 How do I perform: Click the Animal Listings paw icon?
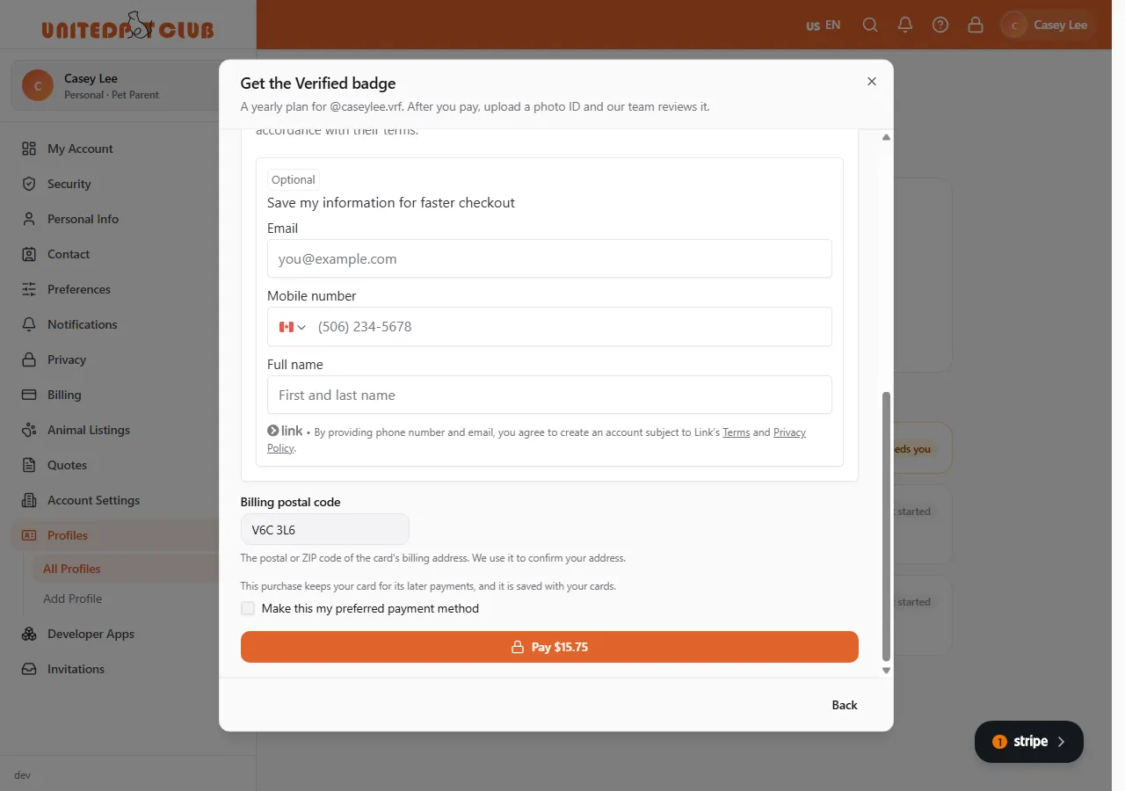click(29, 430)
